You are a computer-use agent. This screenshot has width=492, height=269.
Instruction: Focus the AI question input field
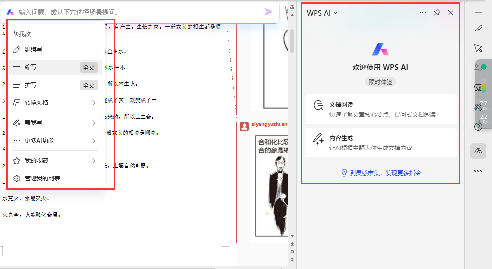141,12
